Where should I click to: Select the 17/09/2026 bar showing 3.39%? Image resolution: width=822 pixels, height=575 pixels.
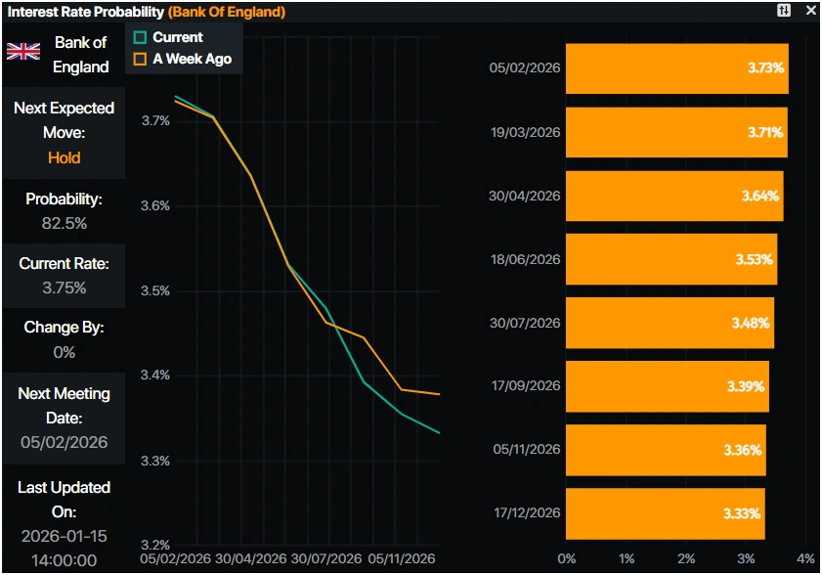click(667, 386)
